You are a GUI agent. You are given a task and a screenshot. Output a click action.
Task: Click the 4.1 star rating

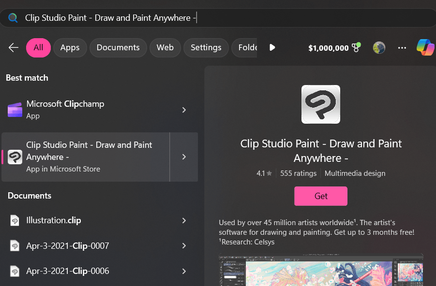[264, 173]
